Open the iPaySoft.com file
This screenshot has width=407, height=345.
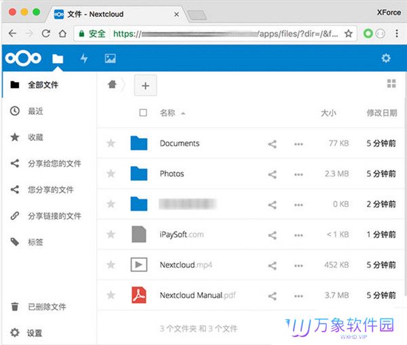click(182, 235)
